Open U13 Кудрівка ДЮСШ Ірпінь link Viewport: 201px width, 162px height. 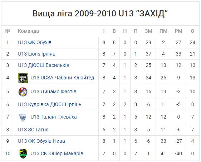50,104
